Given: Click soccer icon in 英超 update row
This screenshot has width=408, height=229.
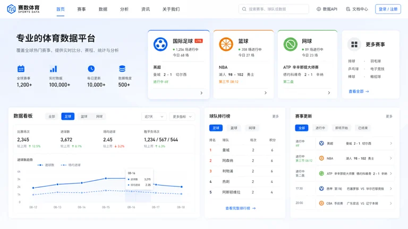Looking at the screenshot, I should 321,143.
